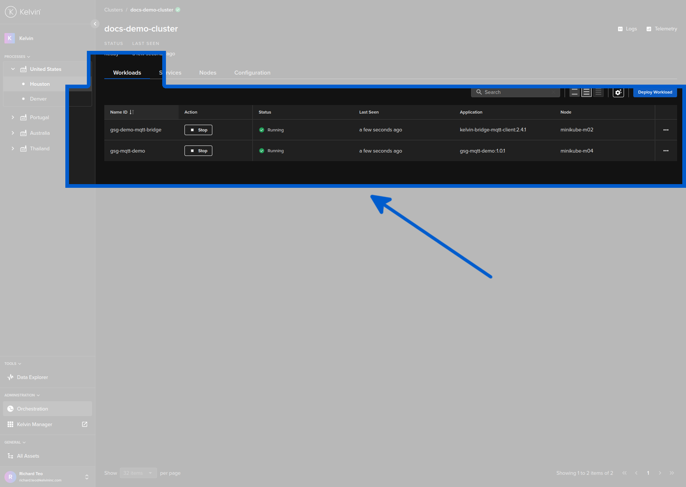Collapse the United States tree node
The width and height of the screenshot is (686, 487).
pyautogui.click(x=13, y=69)
